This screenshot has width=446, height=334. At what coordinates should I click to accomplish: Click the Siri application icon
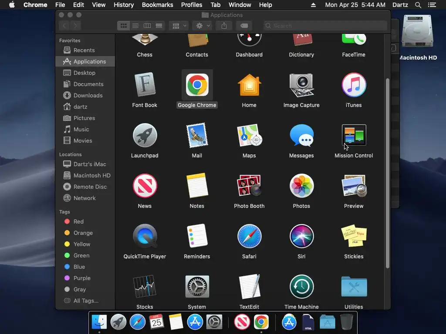301,236
